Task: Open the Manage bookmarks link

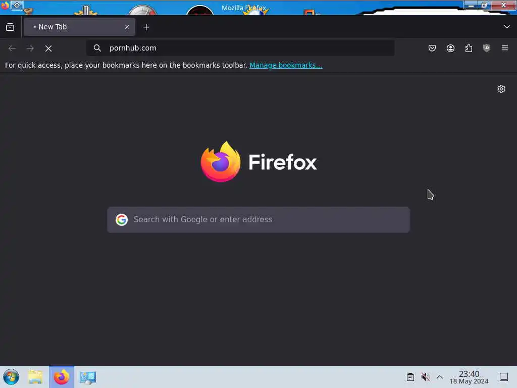Action: (286, 65)
